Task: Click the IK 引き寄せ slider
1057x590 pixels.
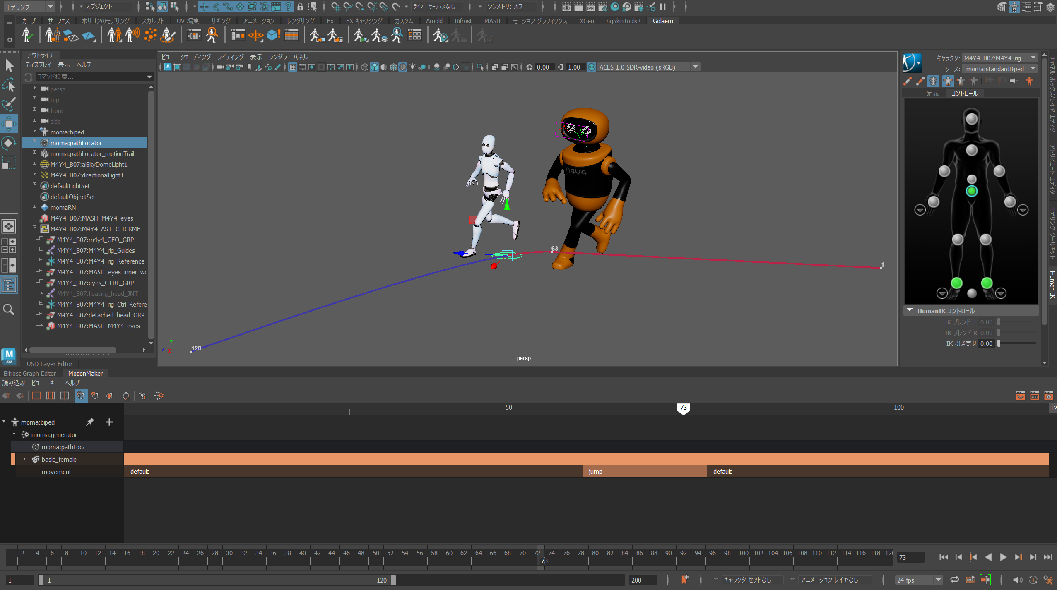Action: [1017, 343]
